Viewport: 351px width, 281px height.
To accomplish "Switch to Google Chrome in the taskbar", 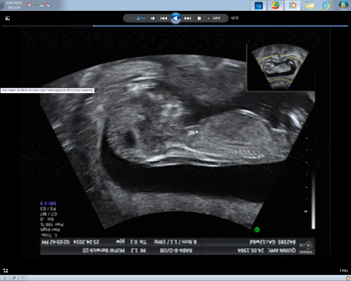I will point(276,5).
